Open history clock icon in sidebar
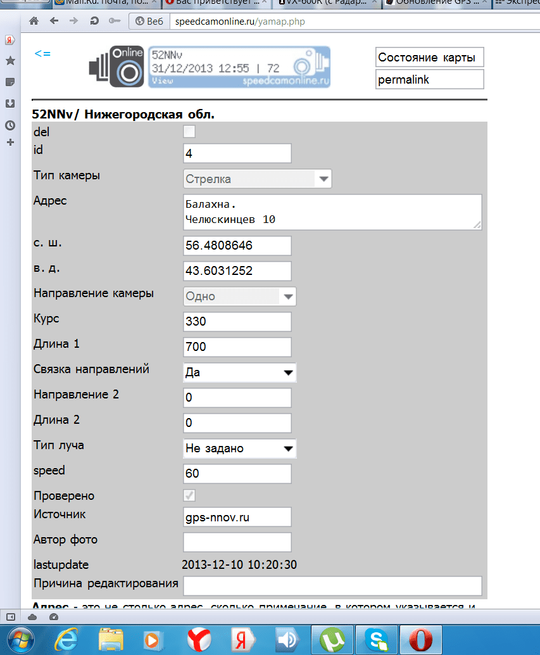Viewport: 540px width, 655px height. tap(10, 125)
